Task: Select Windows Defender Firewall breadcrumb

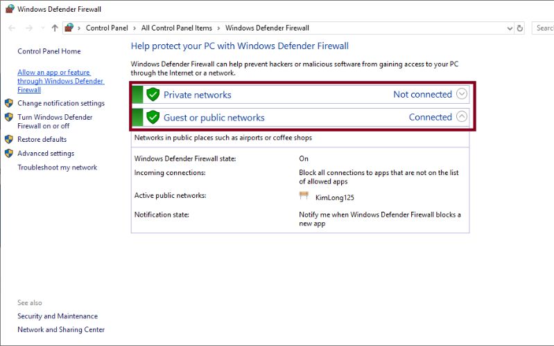Action: tap(267, 28)
